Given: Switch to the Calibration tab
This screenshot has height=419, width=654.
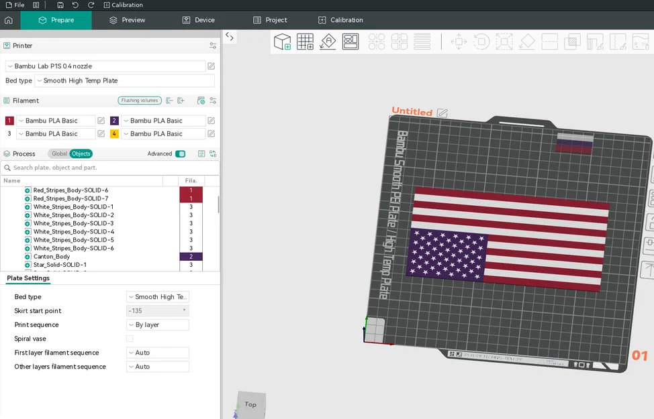Looking at the screenshot, I should click(340, 20).
